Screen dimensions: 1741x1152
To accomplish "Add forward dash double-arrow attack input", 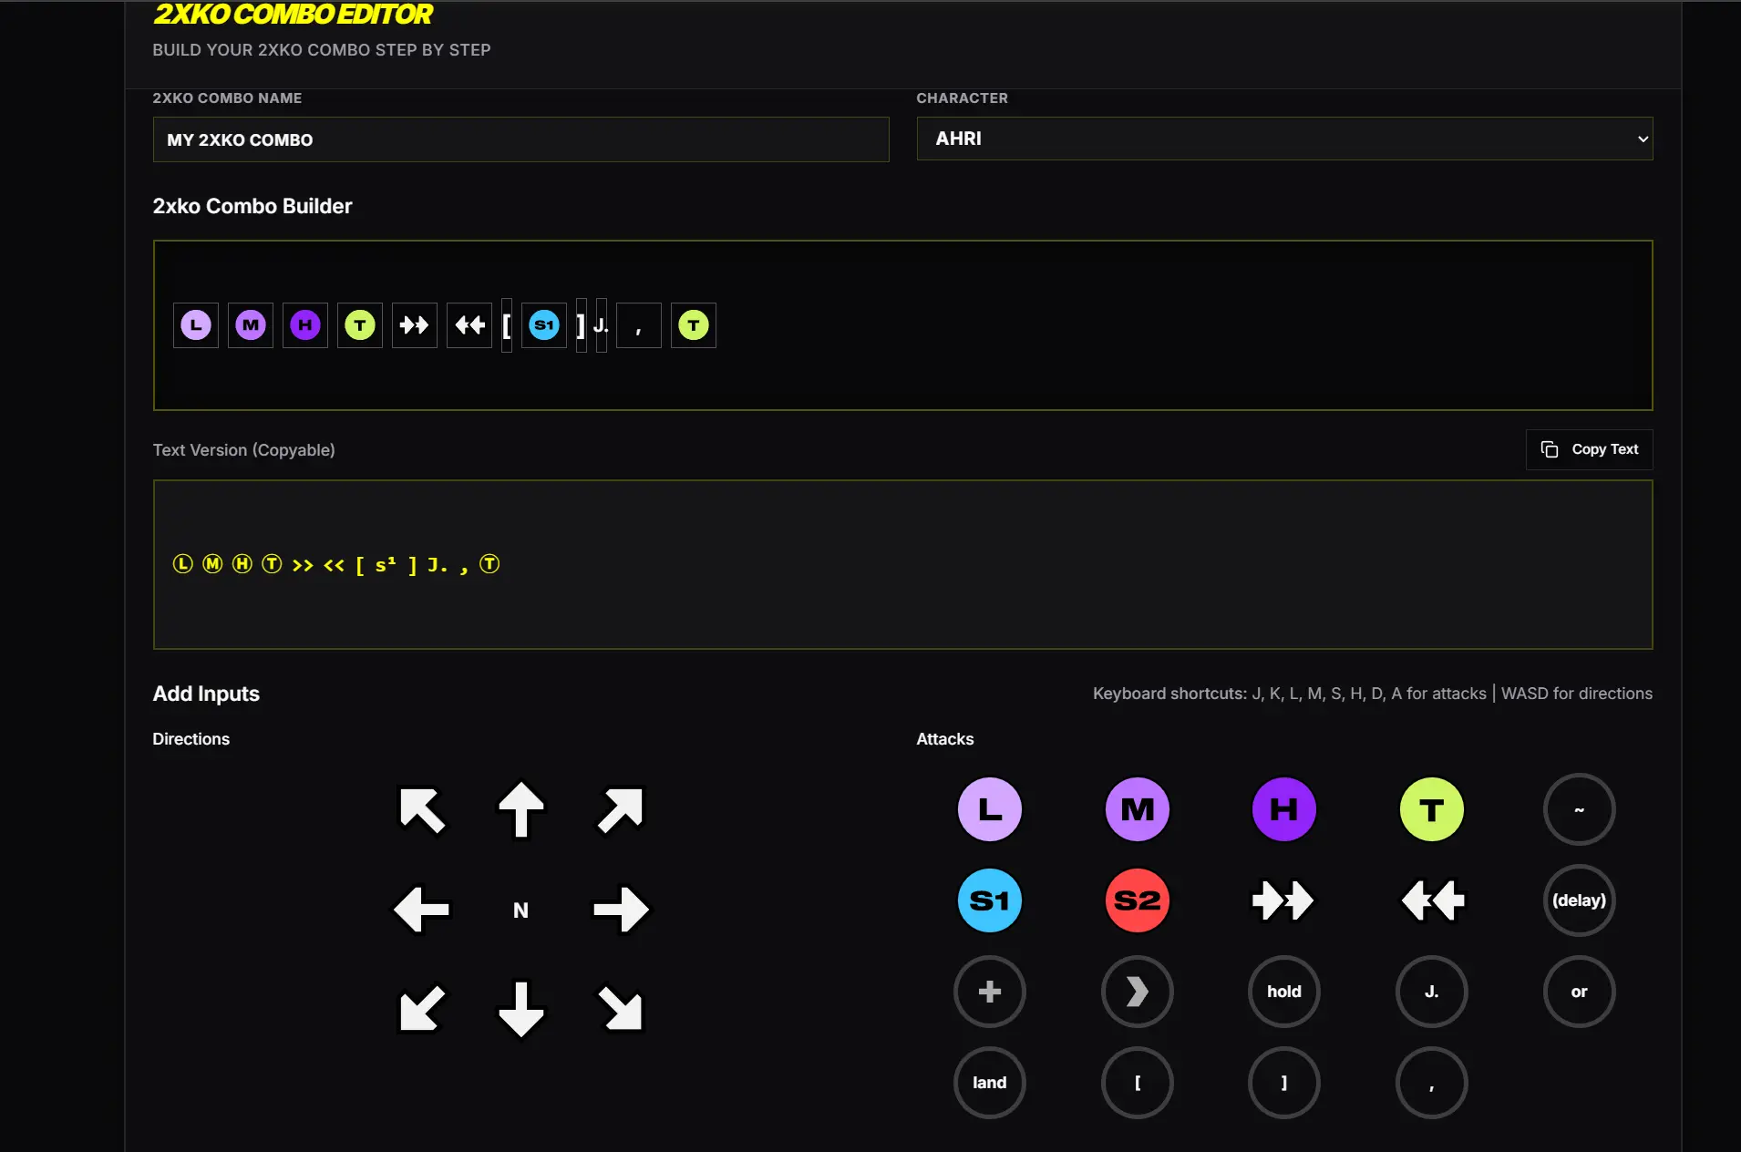I will tap(1283, 900).
